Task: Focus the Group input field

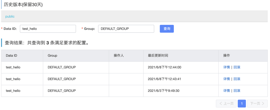Action: (x=126, y=29)
